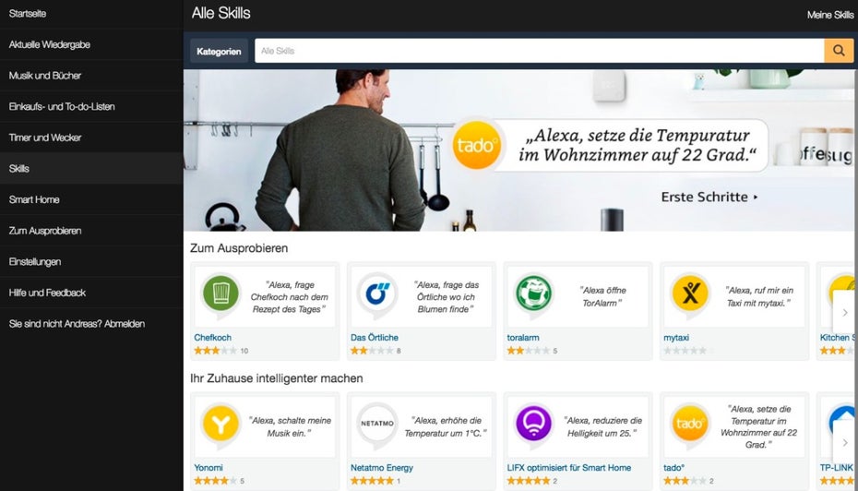858x491 pixels.
Task: Click quote "Alexa, schalte meine Musik ein"
Action: [x=290, y=427]
